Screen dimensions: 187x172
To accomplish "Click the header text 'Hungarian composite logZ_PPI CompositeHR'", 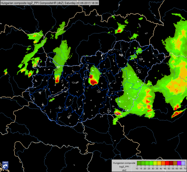I will (x=28, y=3).
